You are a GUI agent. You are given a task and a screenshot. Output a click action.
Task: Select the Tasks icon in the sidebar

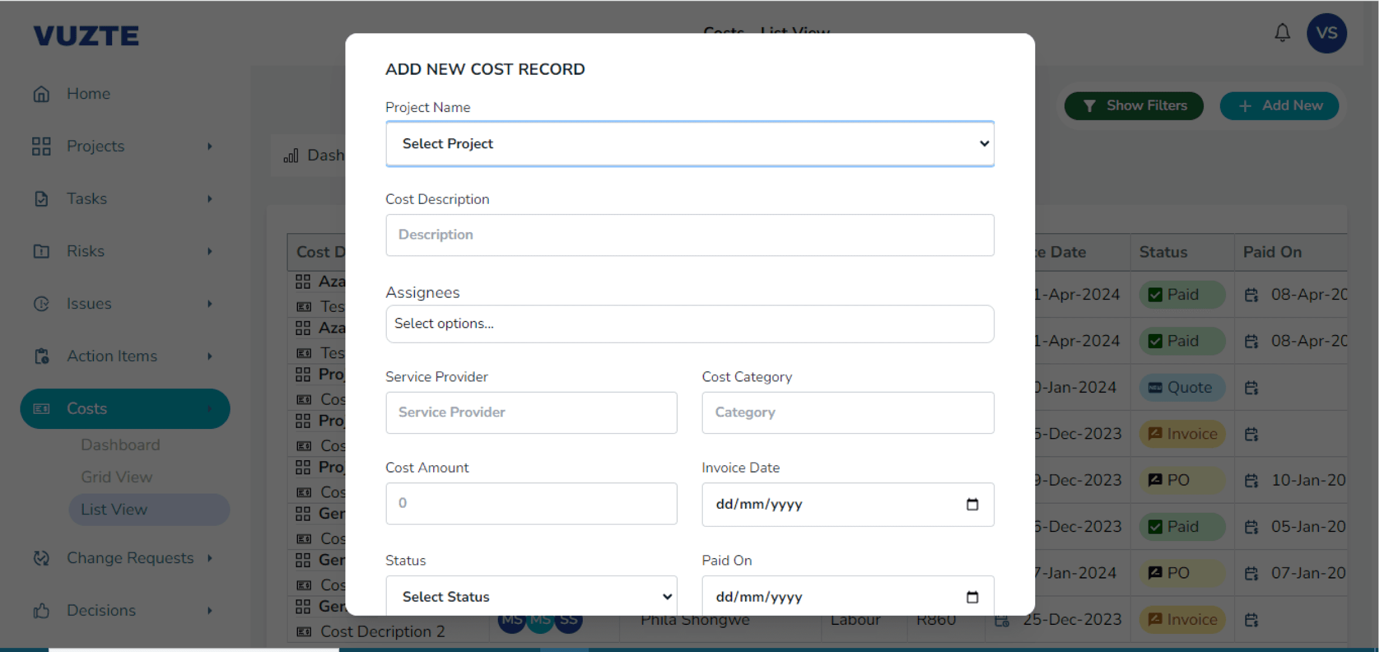[42, 199]
